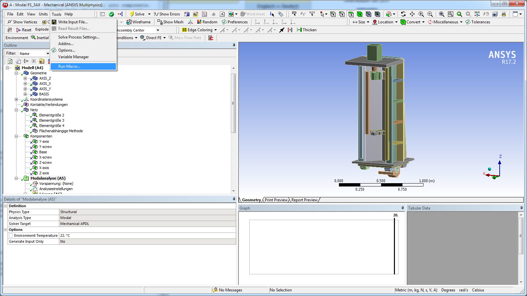Click the Size button
Viewport: 527px width, 296px height.
(361, 22)
